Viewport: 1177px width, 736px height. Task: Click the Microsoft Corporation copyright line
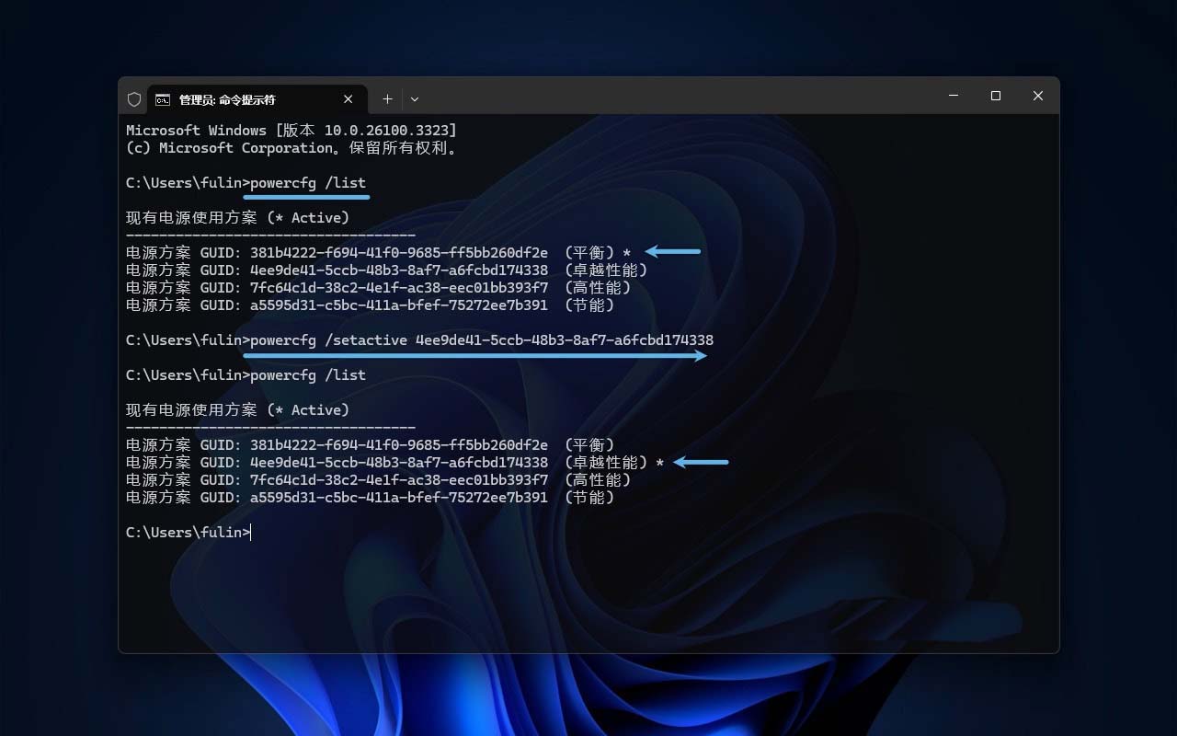(x=291, y=148)
